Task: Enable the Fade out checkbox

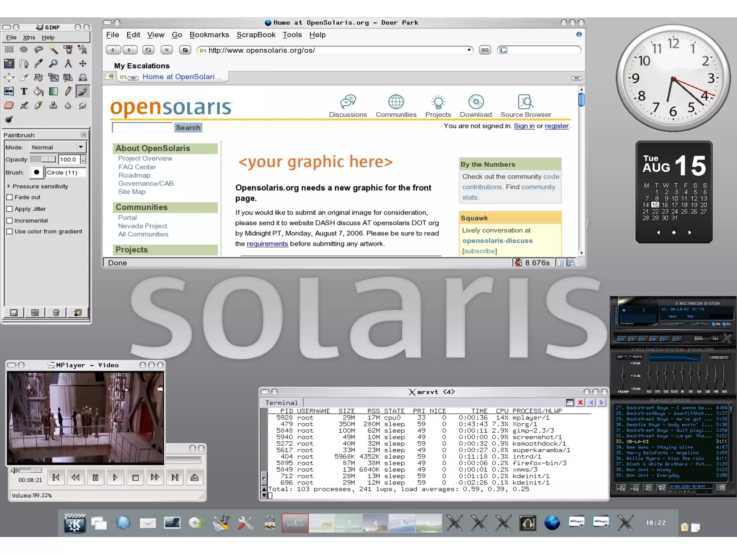Action: tap(10, 197)
